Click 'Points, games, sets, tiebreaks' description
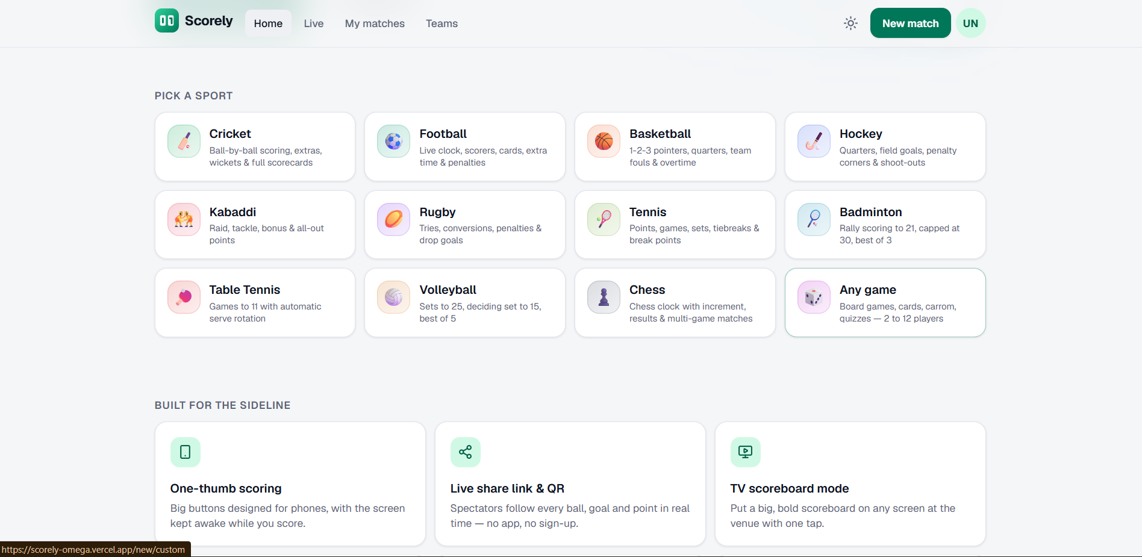This screenshot has height=557, width=1142. click(x=694, y=234)
